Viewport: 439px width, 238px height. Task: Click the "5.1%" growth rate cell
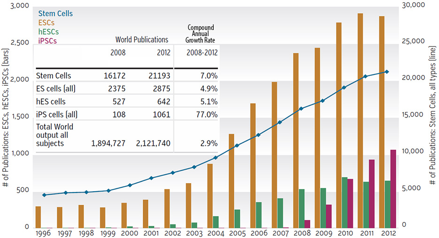209,101
